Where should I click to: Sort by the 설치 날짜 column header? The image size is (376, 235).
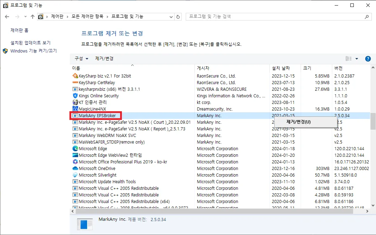[x=285, y=68]
